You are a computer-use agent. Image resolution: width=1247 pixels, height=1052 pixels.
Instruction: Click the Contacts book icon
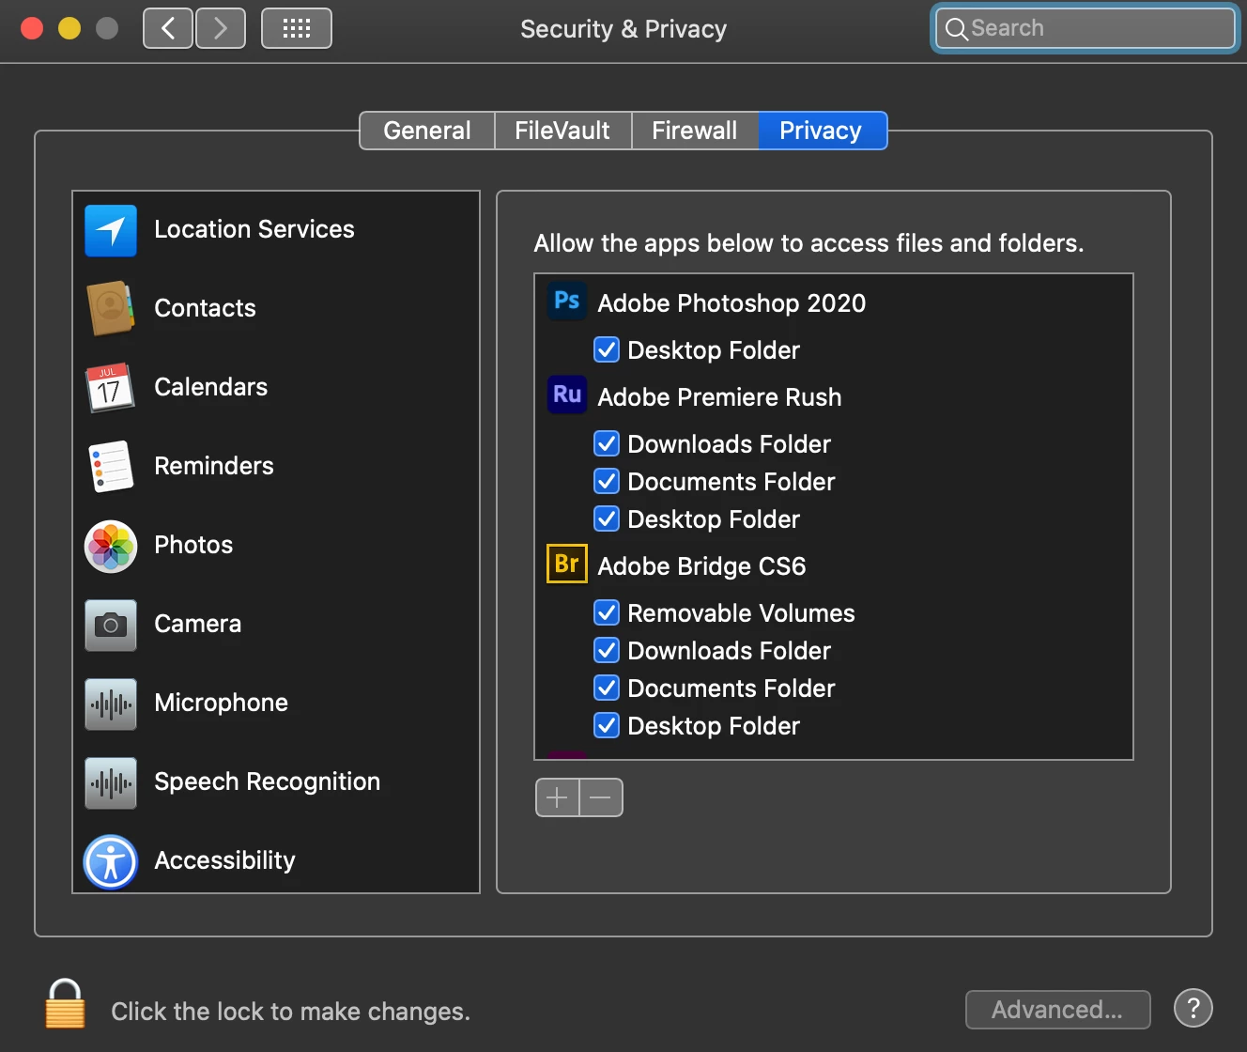pos(111,308)
